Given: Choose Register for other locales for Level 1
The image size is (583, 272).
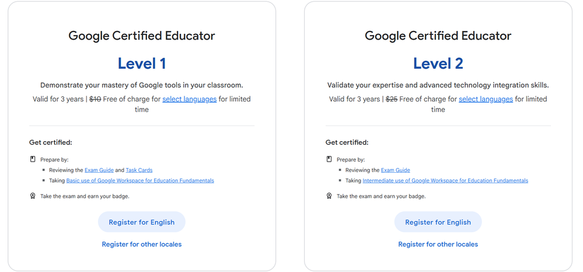Looking at the screenshot, I should click(142, 245).
